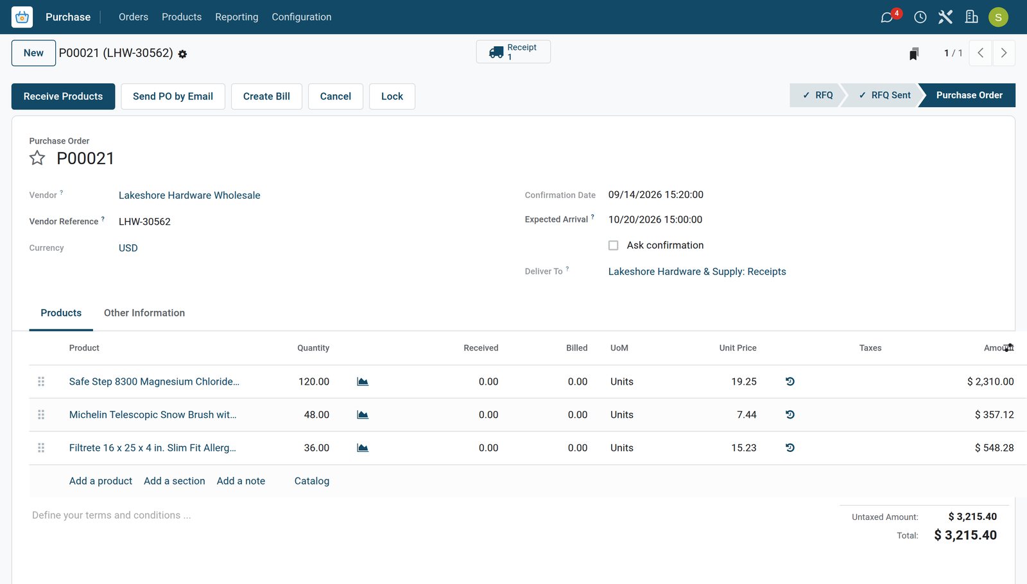Open the Reporting menu
This screenshot has height=584, width=1027.
tap(237, 17)
